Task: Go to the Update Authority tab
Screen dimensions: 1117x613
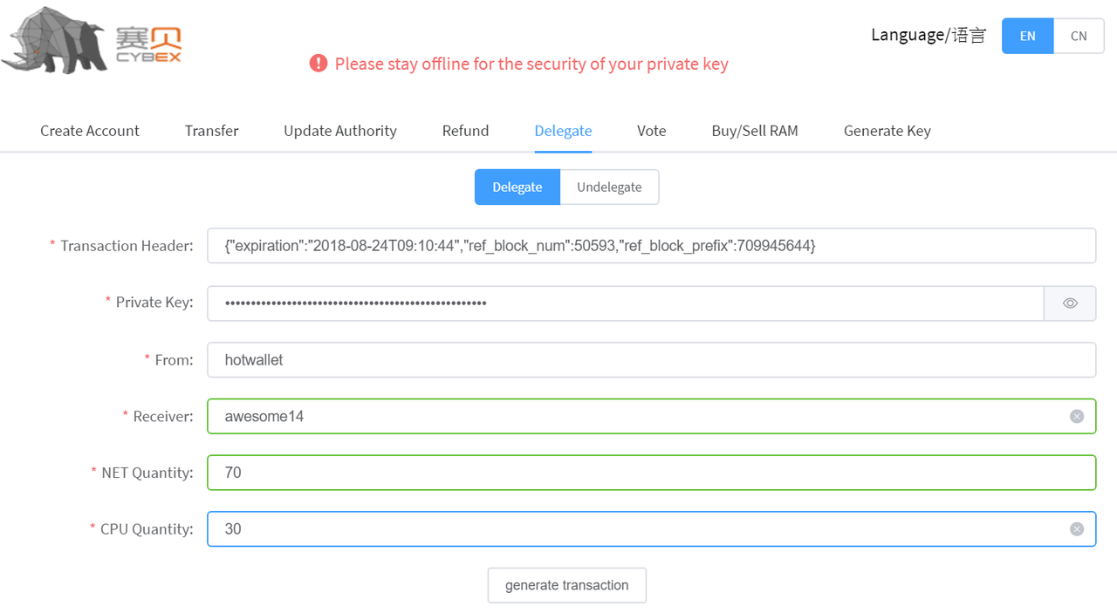Action: (x=340, y=131)
